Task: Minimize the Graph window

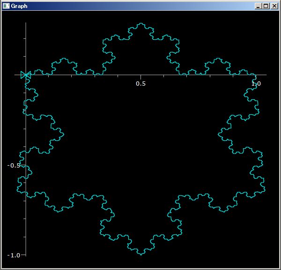Action: pos(258,6)
